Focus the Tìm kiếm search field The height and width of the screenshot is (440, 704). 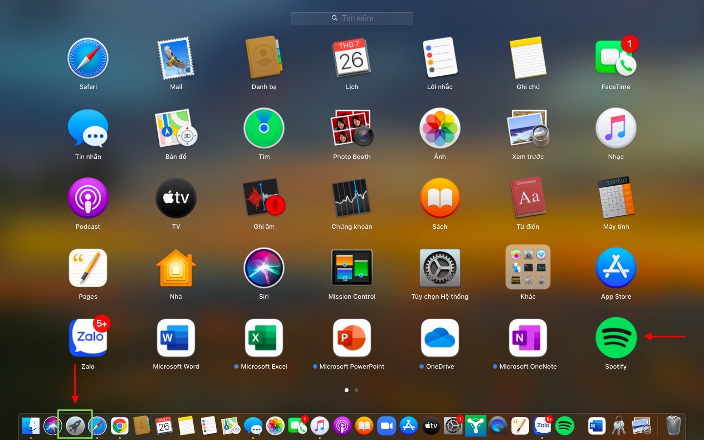coord(352,18)
